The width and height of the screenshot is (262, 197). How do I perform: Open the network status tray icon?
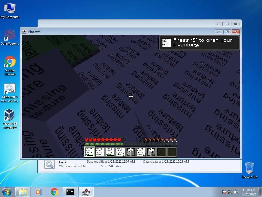tap(230, 192)
